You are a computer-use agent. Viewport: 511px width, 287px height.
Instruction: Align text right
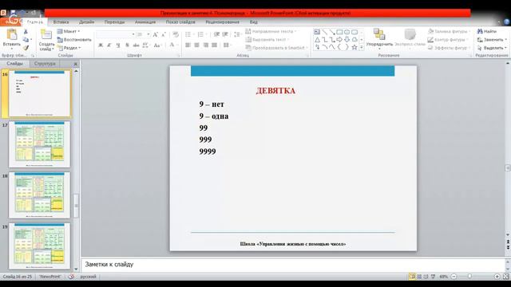[x=206, y=45]
